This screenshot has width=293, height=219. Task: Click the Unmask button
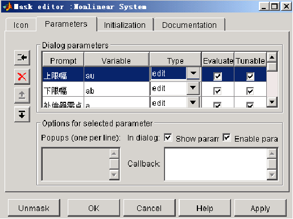pos(34,208)
